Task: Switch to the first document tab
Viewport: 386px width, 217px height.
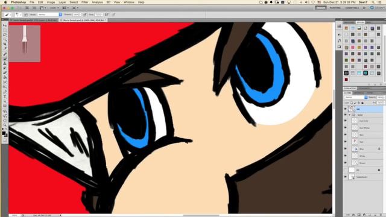Action: point(34,20)
